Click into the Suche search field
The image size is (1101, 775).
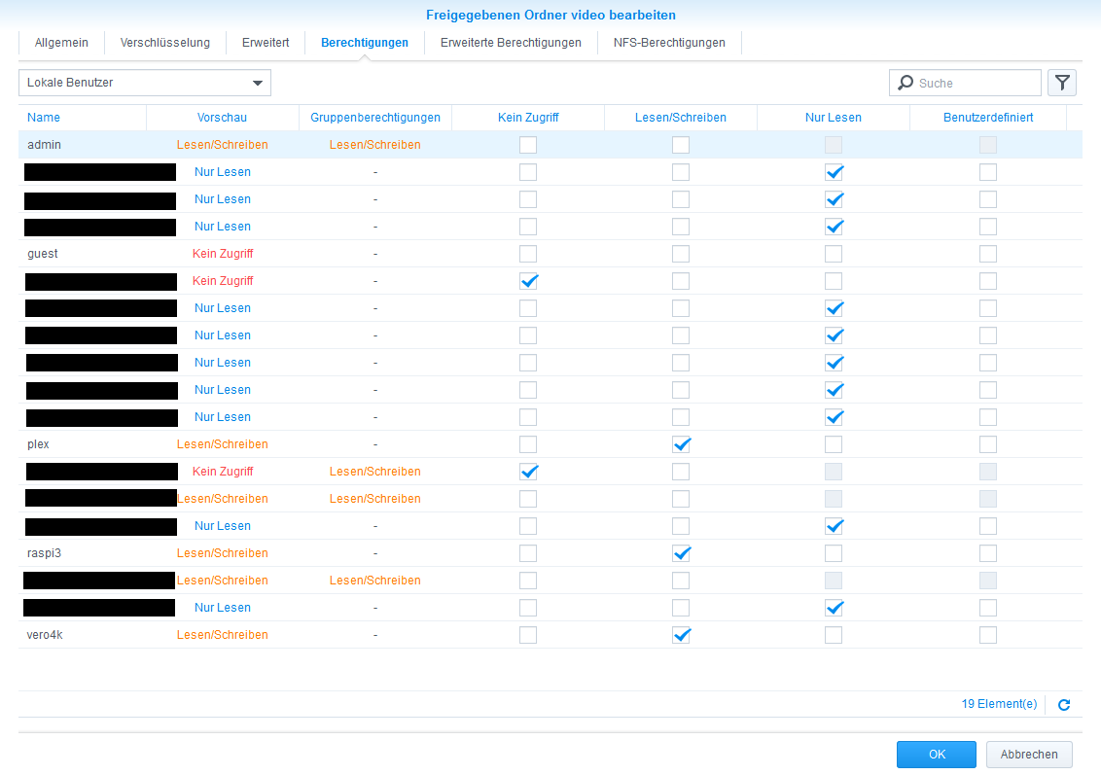pyautogui.click(x=966, y=83)
